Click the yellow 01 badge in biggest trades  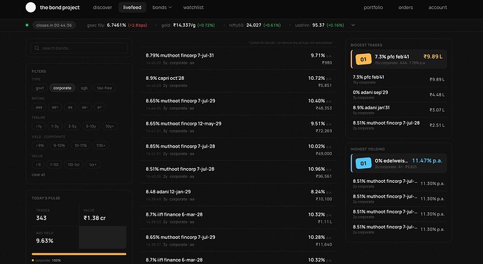click(x=363, y=59)
